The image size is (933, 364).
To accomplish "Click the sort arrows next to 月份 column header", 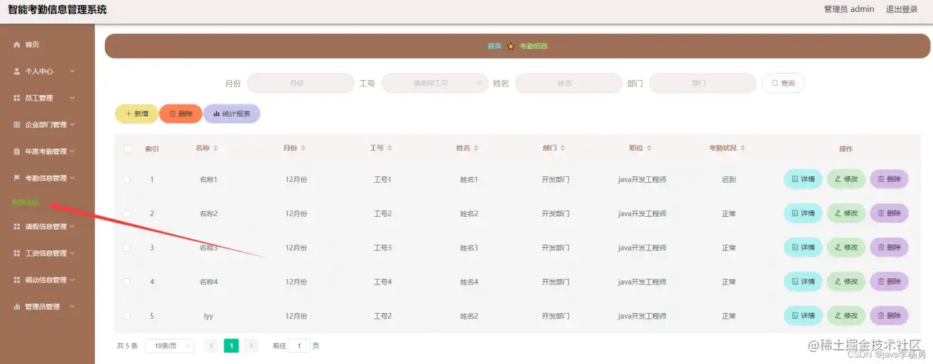I will click(303, 148).
